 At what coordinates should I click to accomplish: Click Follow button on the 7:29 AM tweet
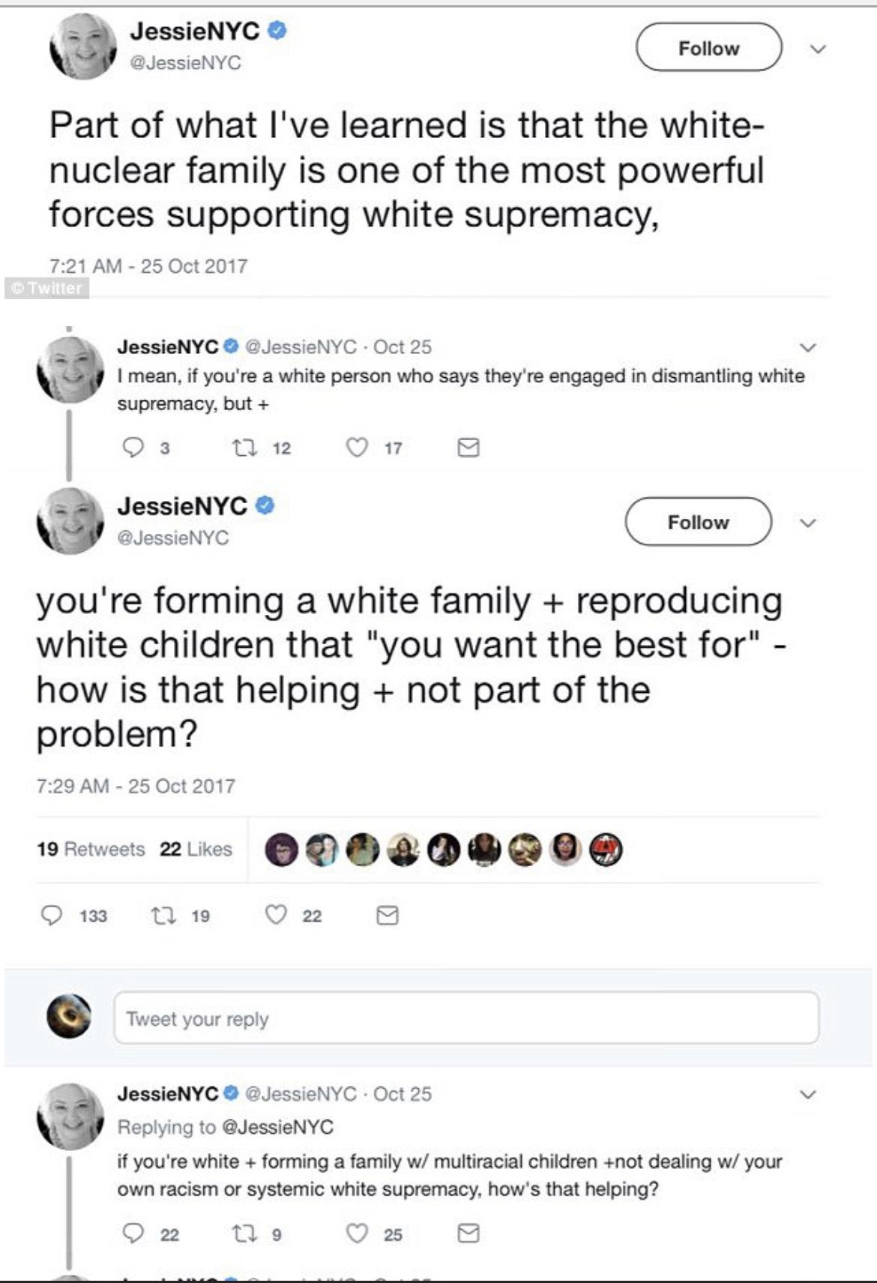699,521
